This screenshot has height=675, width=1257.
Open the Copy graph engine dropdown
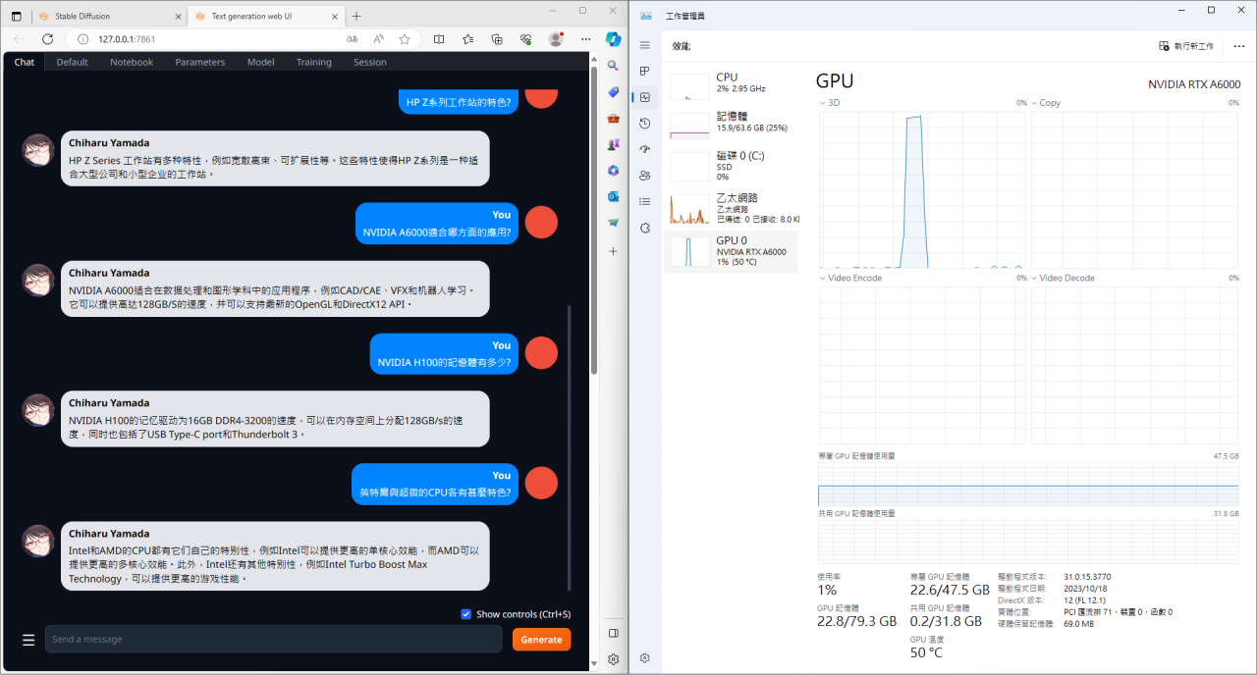tap(1035, 102)
